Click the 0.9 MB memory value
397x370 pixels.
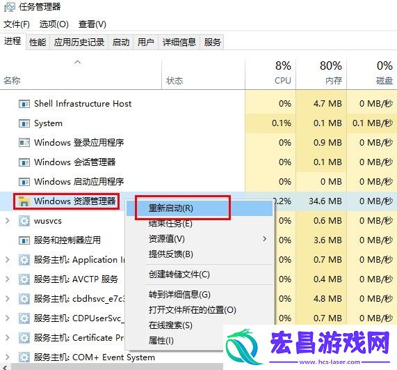327,143
